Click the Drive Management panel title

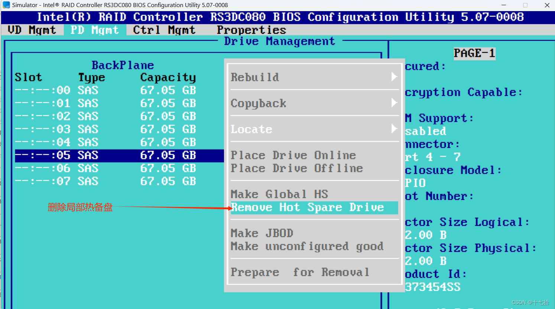coord(279,41)
